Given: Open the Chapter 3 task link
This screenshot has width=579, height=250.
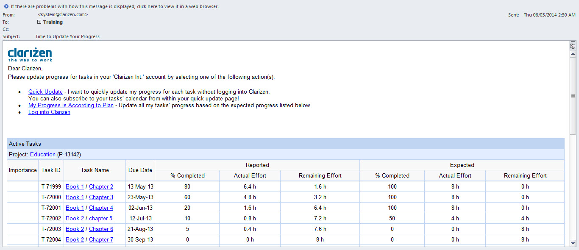Looking at the screenshot, I should (x=101, y=197).
